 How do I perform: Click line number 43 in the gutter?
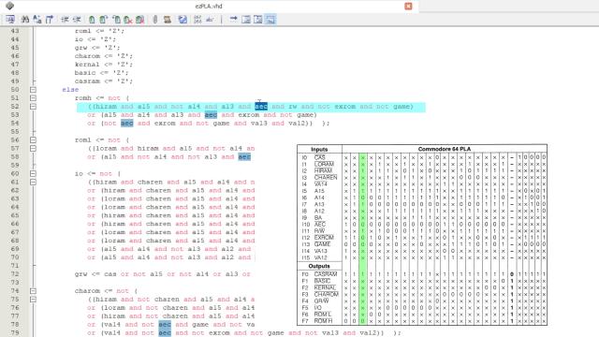pos(15,31)
